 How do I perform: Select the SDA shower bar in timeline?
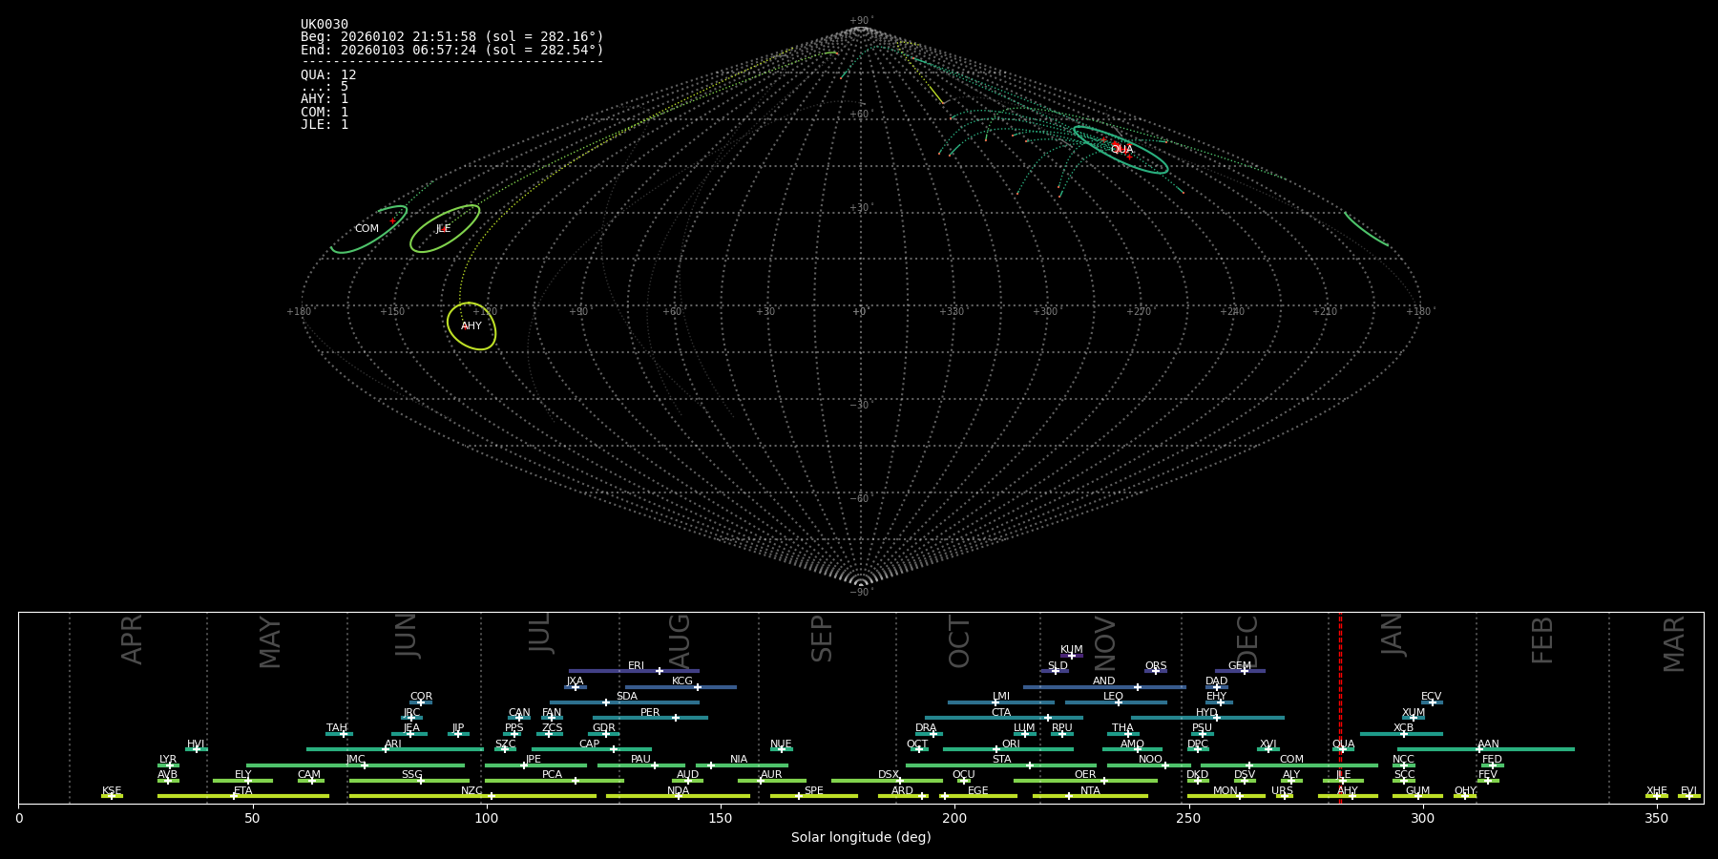(624, 702)
